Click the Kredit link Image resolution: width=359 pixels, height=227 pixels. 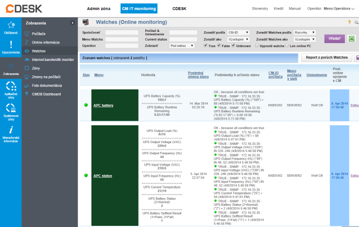pyautogui.click(x=279, y=9)
